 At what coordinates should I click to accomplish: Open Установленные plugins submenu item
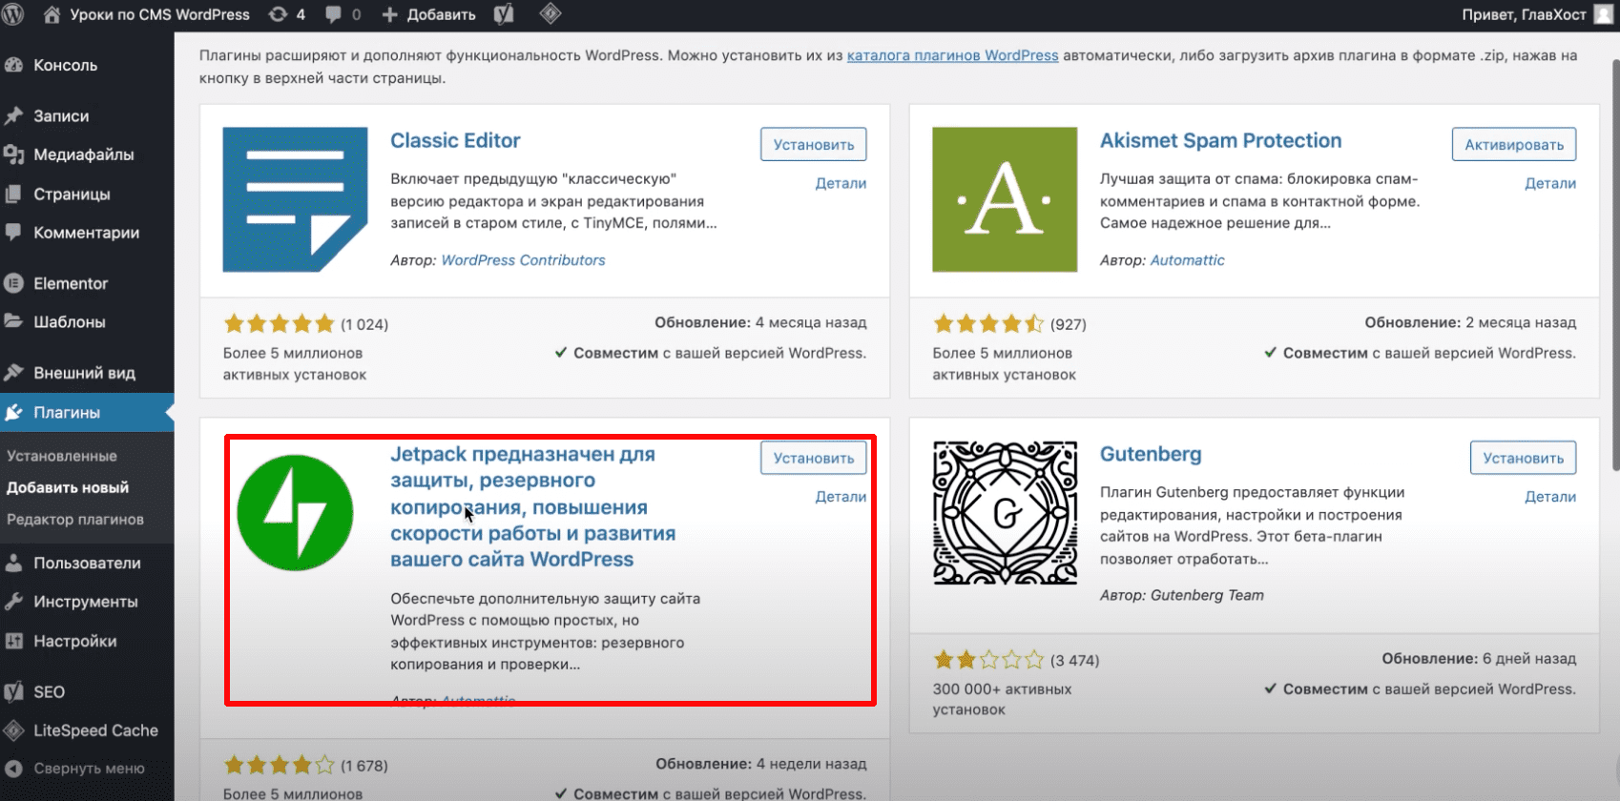click(x=62, y=456)
